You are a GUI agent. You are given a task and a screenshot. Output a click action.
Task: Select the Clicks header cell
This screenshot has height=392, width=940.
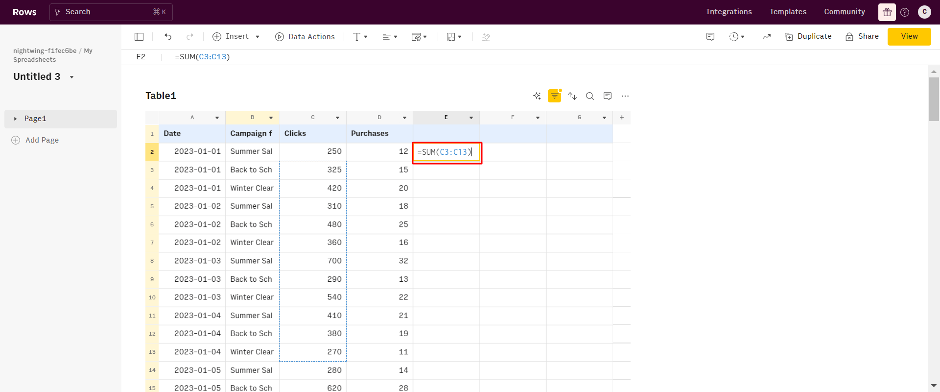click(313, 133)
